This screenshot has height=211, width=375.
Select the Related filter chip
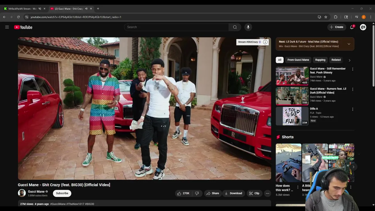336,60
